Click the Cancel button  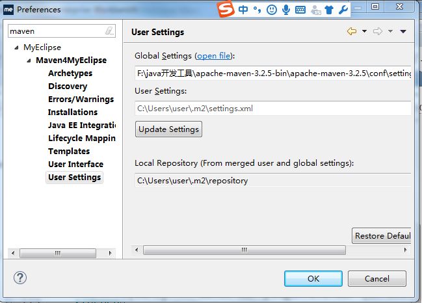click(376, 278)
